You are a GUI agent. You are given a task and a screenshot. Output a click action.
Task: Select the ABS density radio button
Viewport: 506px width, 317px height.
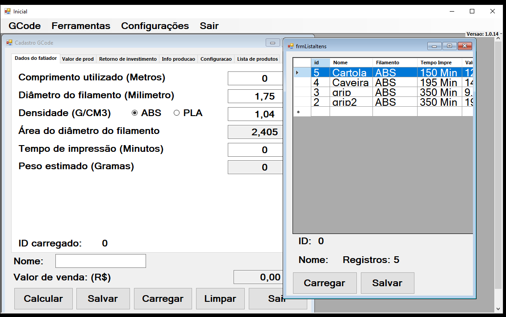point(134,113)
